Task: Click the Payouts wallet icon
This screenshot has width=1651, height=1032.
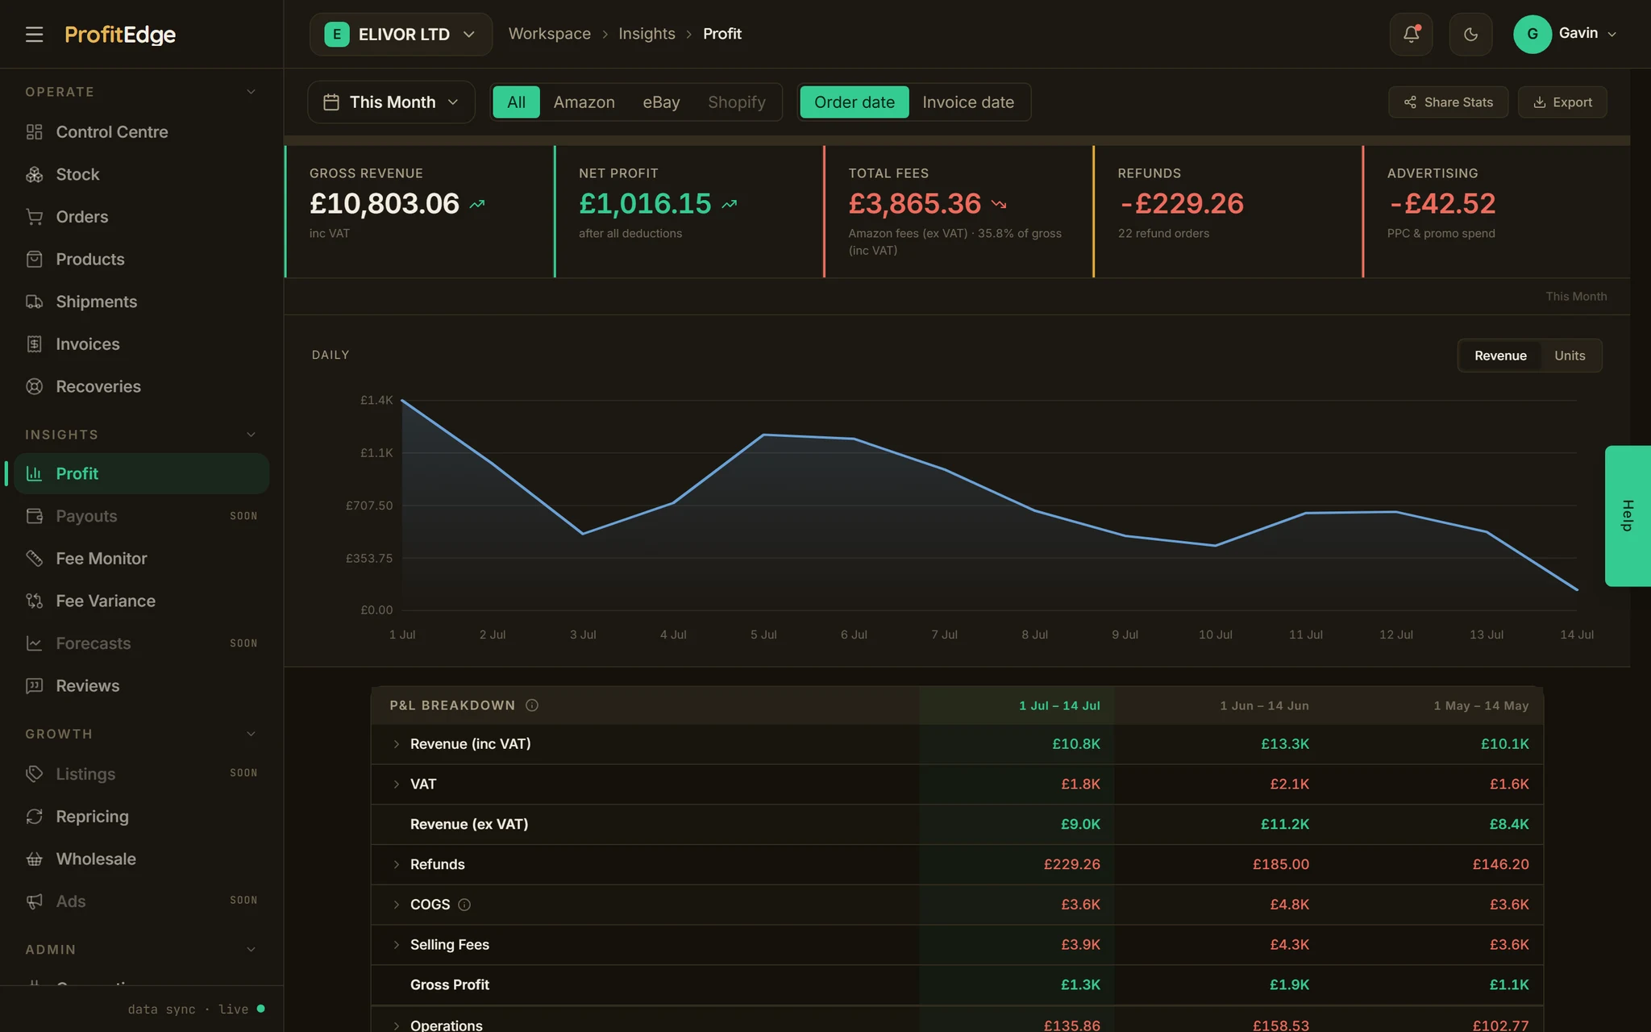Action: tap(34, 516)
